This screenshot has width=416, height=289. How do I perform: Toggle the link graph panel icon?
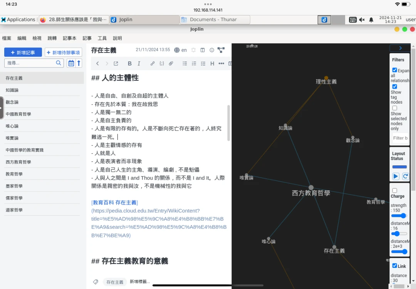click(x=221, y=50)
